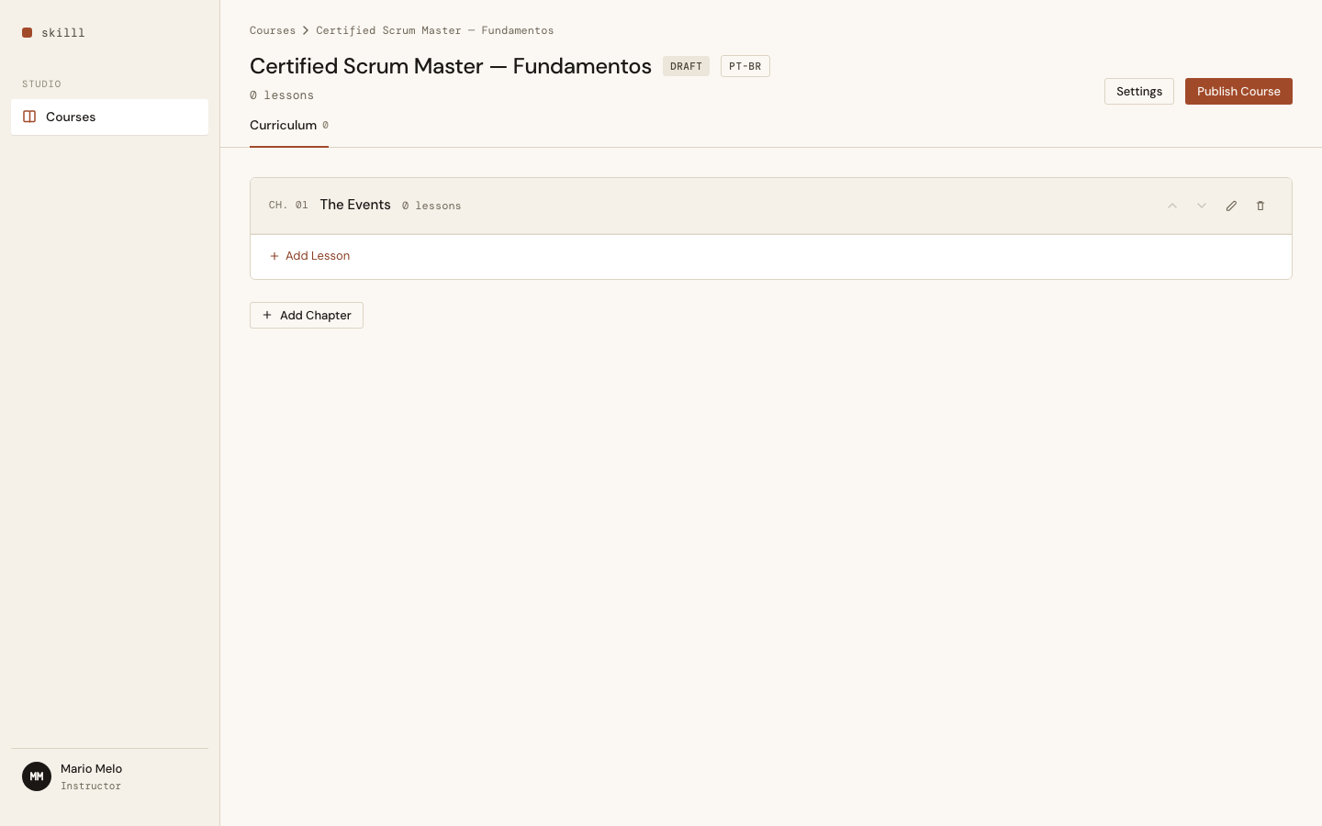
Task: Delete The Events chapter
Action: [1260, 206]
